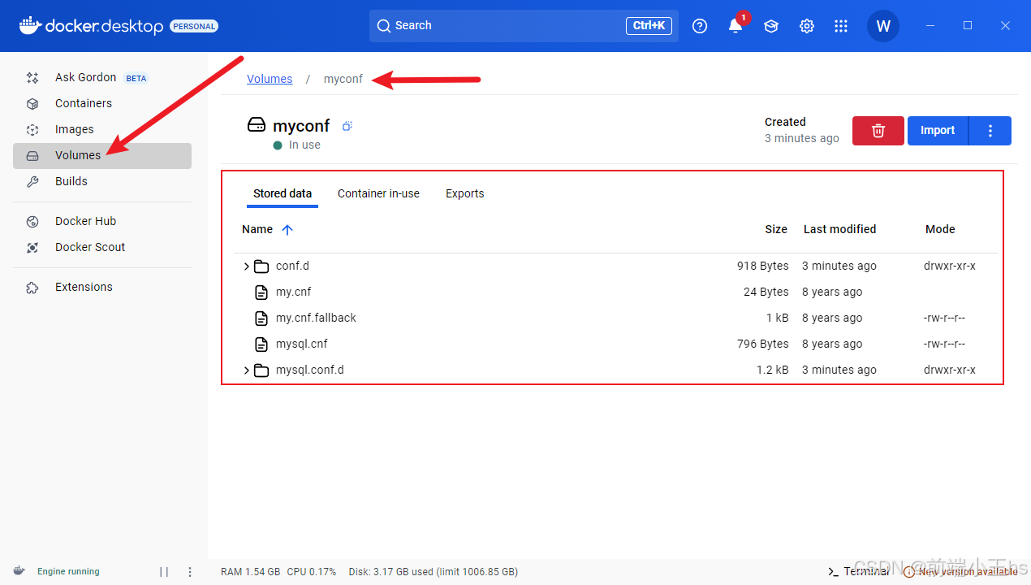Image resolution: width=1031 pixels, height=585 pixels.
Task: Open Docker Scout in the sidebar
Action: point(102,248)
